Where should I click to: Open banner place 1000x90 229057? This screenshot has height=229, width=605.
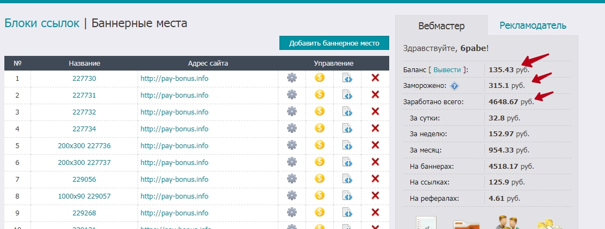tap(84, 196)
